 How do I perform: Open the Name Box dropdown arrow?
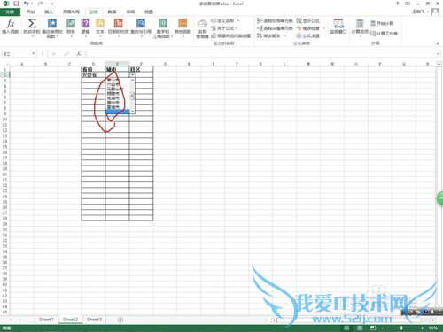[34, 53]
